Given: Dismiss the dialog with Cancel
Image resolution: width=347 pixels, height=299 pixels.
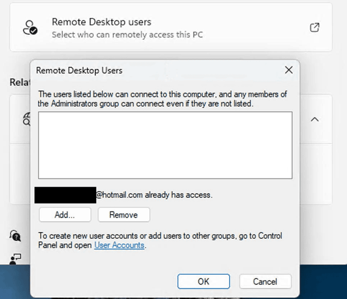Looking at the screenshot, I should [x=265, y=282].
